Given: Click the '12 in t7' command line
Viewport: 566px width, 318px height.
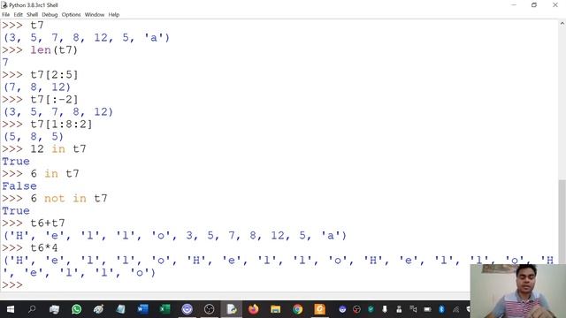Looking at the screenshot, I should pos(58,148).
